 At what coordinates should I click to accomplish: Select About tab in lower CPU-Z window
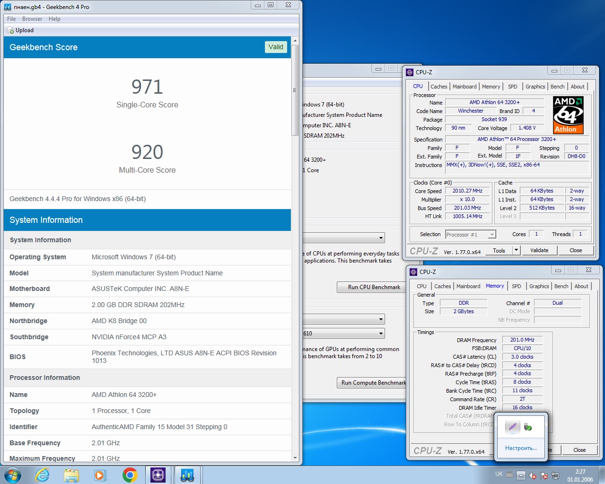pos(581,286)
